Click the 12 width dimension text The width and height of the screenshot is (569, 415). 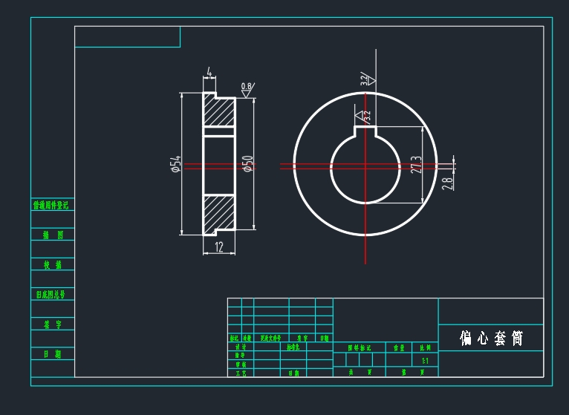pos(219,247)
